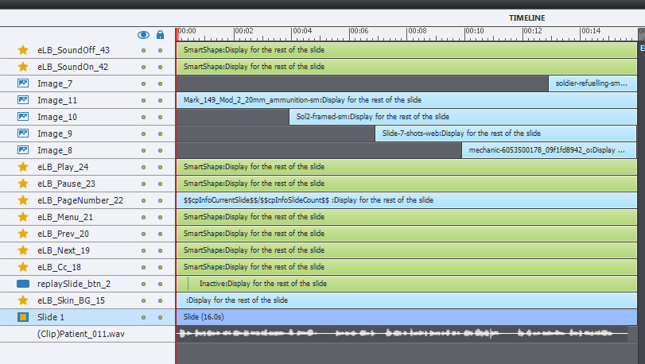Toggle visibility dot for Image_10 layer

pyautogui.click(x=143, y=117)
